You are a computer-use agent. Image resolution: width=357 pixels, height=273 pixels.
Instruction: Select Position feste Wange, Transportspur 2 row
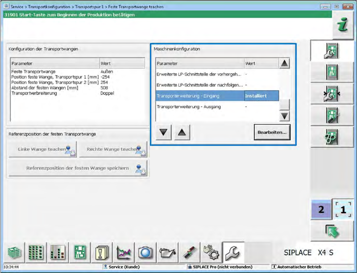click(x=77, y=83)
